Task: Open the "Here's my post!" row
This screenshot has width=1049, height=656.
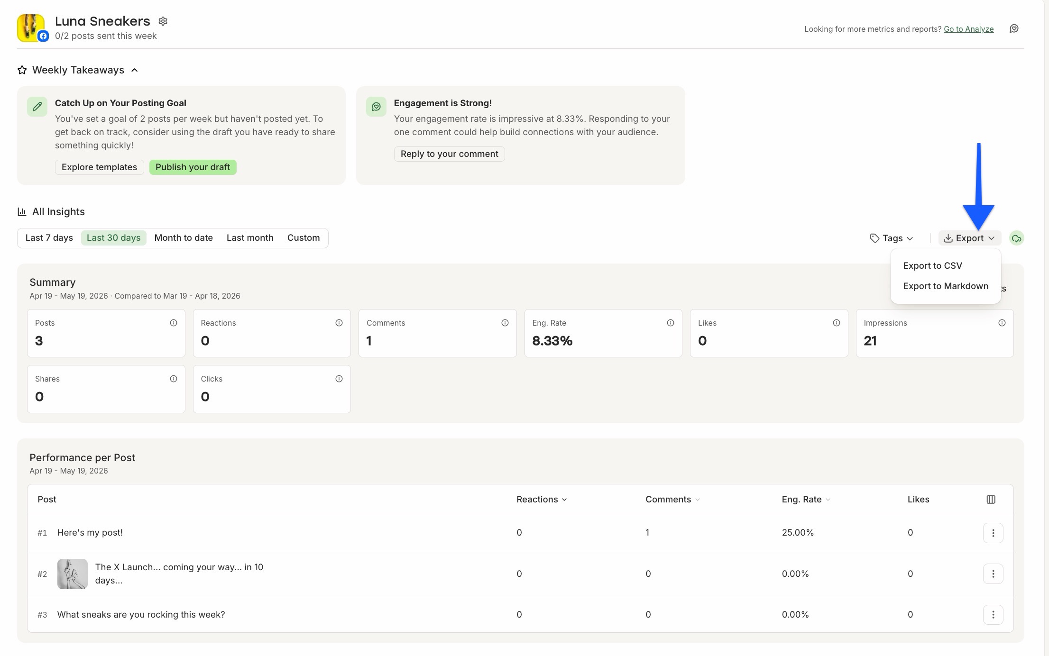Action: point(520,533)
